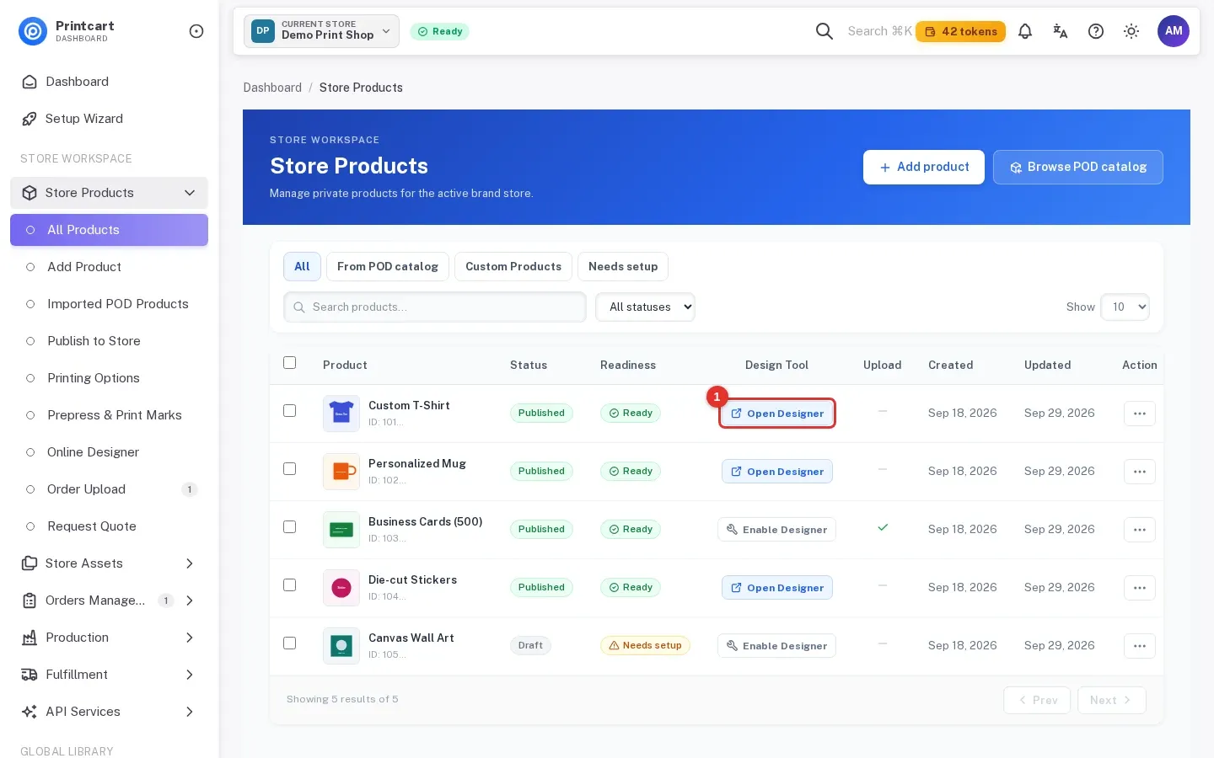
Task: Click the Personalized Mug product thumbnail
Action: (x=341, y=472)
